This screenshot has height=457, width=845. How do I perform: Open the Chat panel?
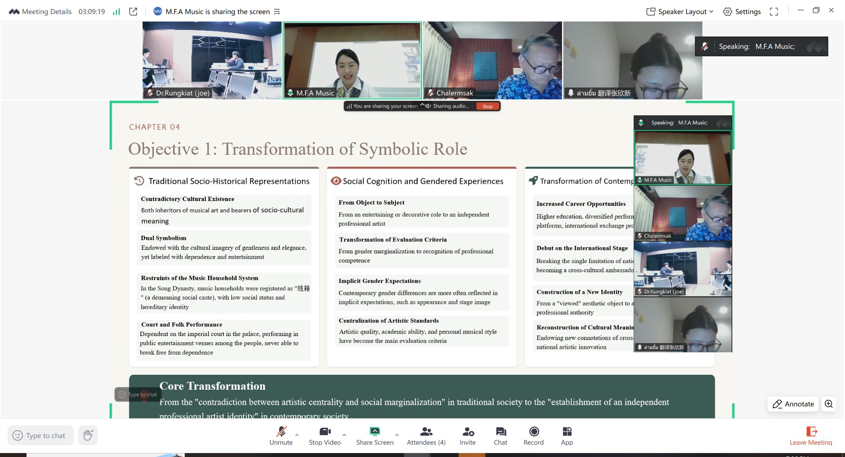[x=500, y=436]
